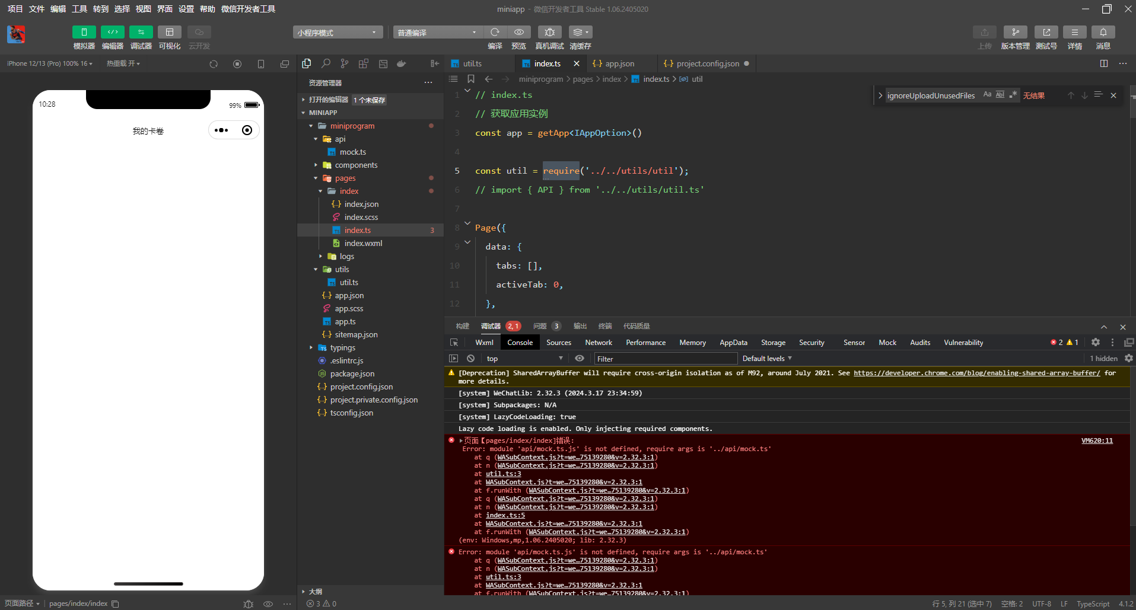Open the source control icon
This screenshot has width=1136, height=610.
[x=345, y=63]
